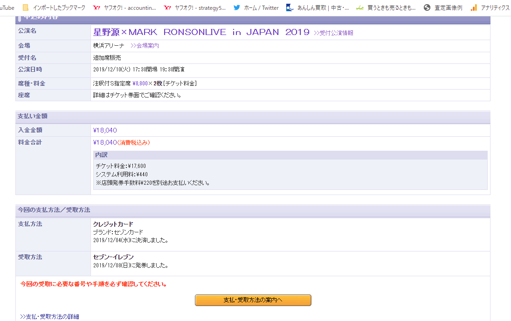
Task: Click the 支払・受取方法の案内へ button
Action: pyautogui.click(x=253, y=300)
